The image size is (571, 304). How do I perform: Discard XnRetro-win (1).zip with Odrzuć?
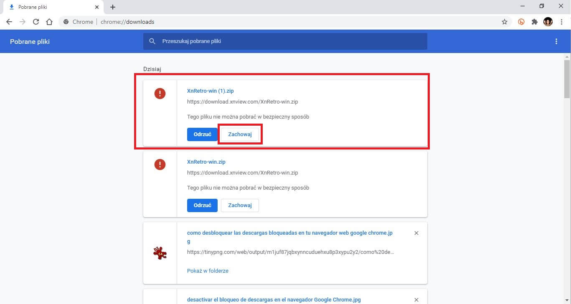202,134
